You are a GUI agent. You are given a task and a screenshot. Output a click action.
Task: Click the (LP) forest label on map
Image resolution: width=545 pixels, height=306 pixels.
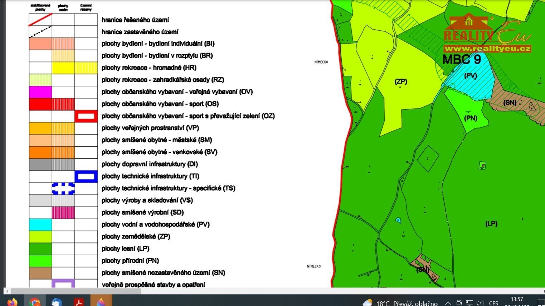491,224
